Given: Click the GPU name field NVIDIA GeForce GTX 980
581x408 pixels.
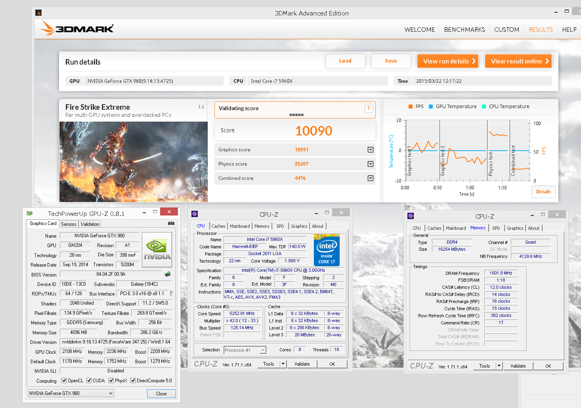Looking at the screenshot, I should click(99, 236).
